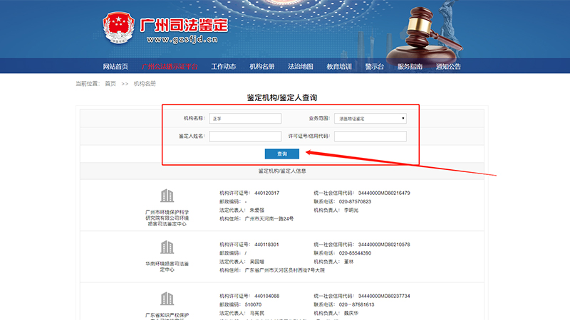Click the 许可证号/信用代码 input field

(x=370, y=136)
